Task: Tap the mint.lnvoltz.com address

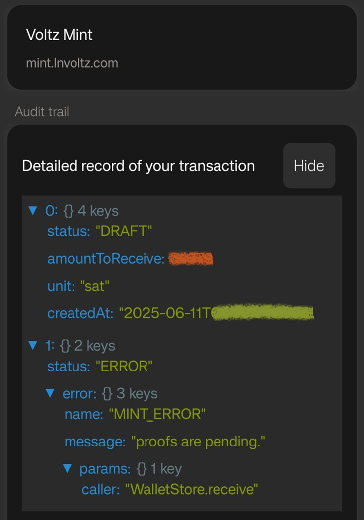Action: coord(72,63)
